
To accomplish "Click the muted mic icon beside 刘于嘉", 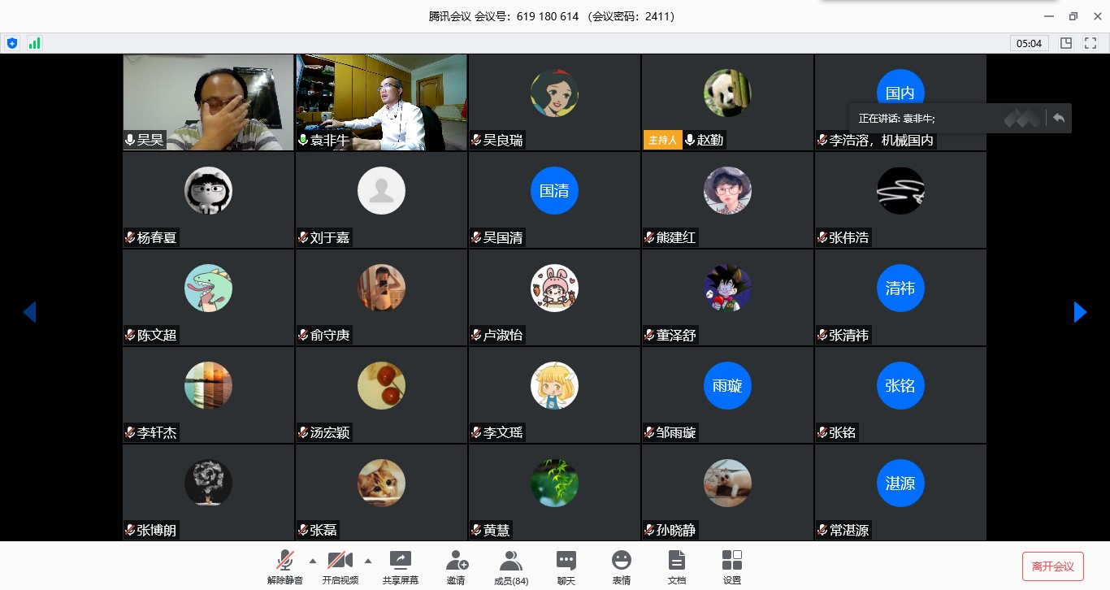I will pyautogui.click(x=303, y=237).
